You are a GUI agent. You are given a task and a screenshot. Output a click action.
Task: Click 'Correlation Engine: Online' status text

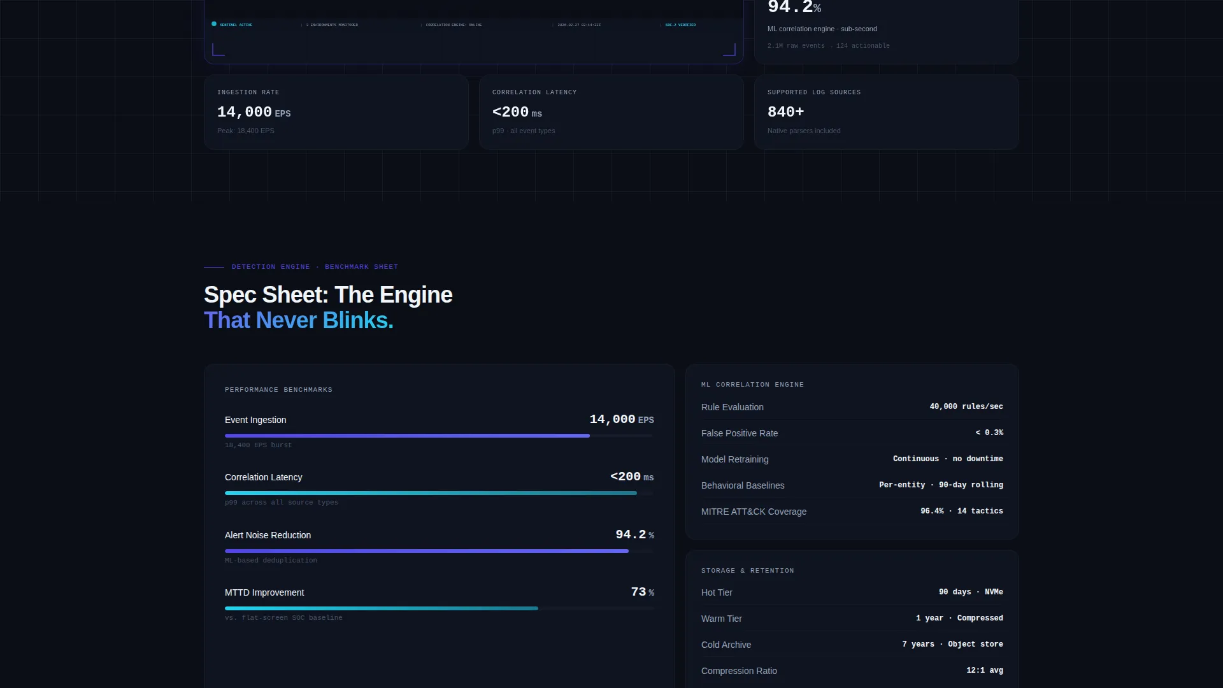454,25
